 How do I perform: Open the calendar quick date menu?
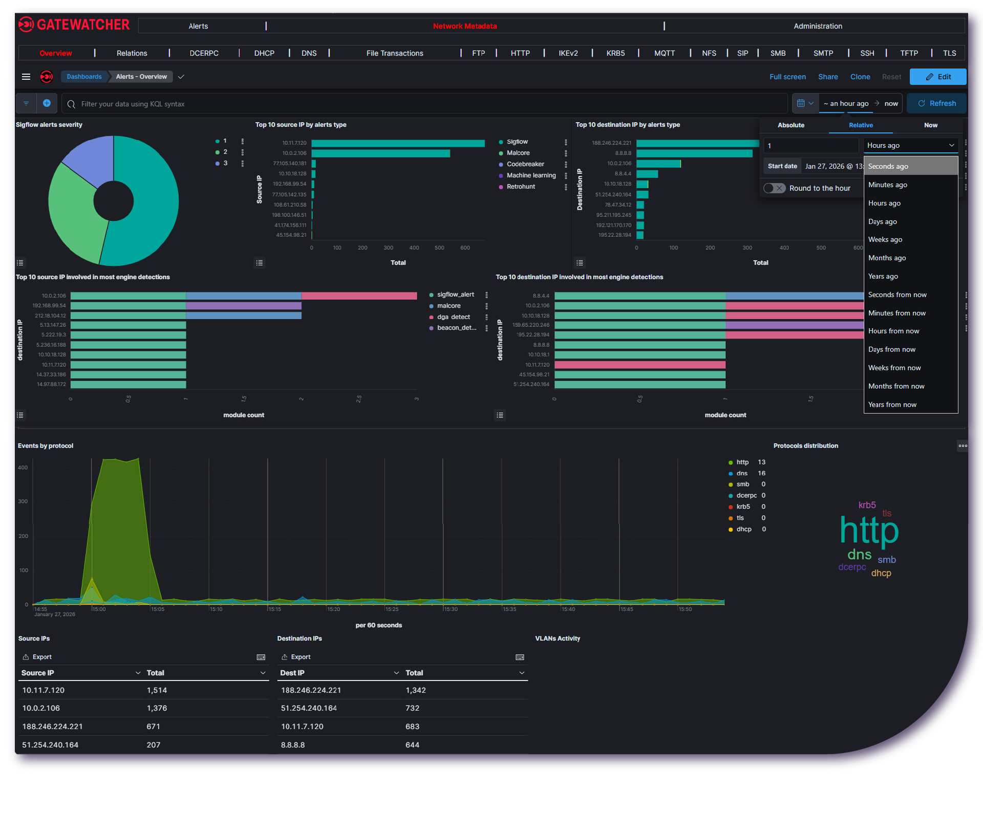(x=805, y=103)
